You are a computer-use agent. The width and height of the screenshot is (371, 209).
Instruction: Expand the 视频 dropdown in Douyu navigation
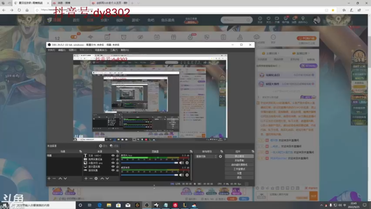pos(120,20)
